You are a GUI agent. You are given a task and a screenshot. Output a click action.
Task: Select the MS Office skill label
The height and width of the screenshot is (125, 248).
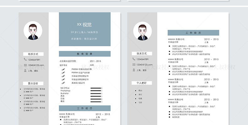65,88
